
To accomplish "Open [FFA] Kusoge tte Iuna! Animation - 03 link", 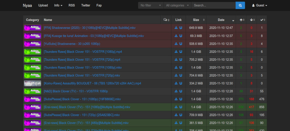I will click(x=94, y=36).
